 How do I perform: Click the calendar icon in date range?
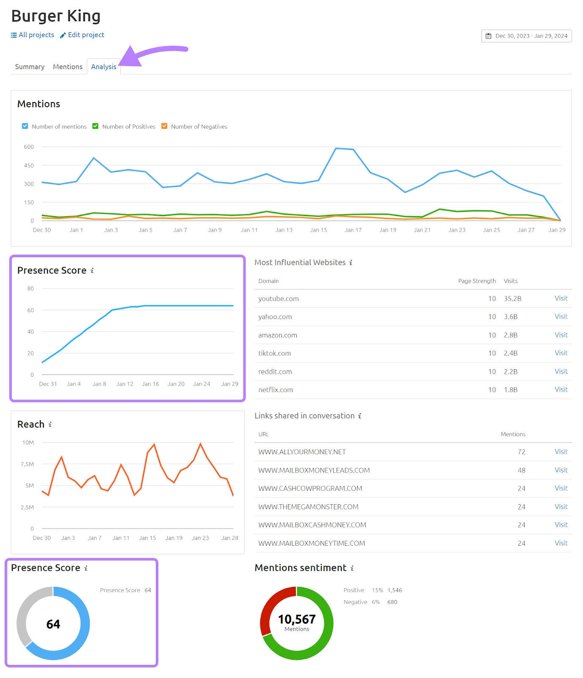[x=488, y=36]
